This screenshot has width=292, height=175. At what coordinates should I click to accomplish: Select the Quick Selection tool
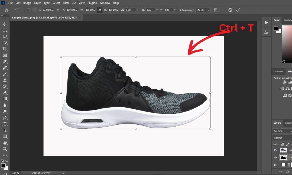point(5,43)
